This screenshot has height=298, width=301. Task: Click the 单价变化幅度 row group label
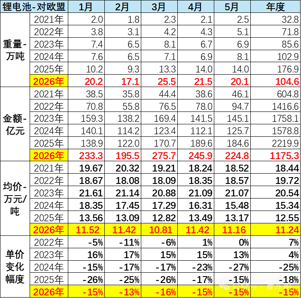pyautogui.click(x=15, y=267)
